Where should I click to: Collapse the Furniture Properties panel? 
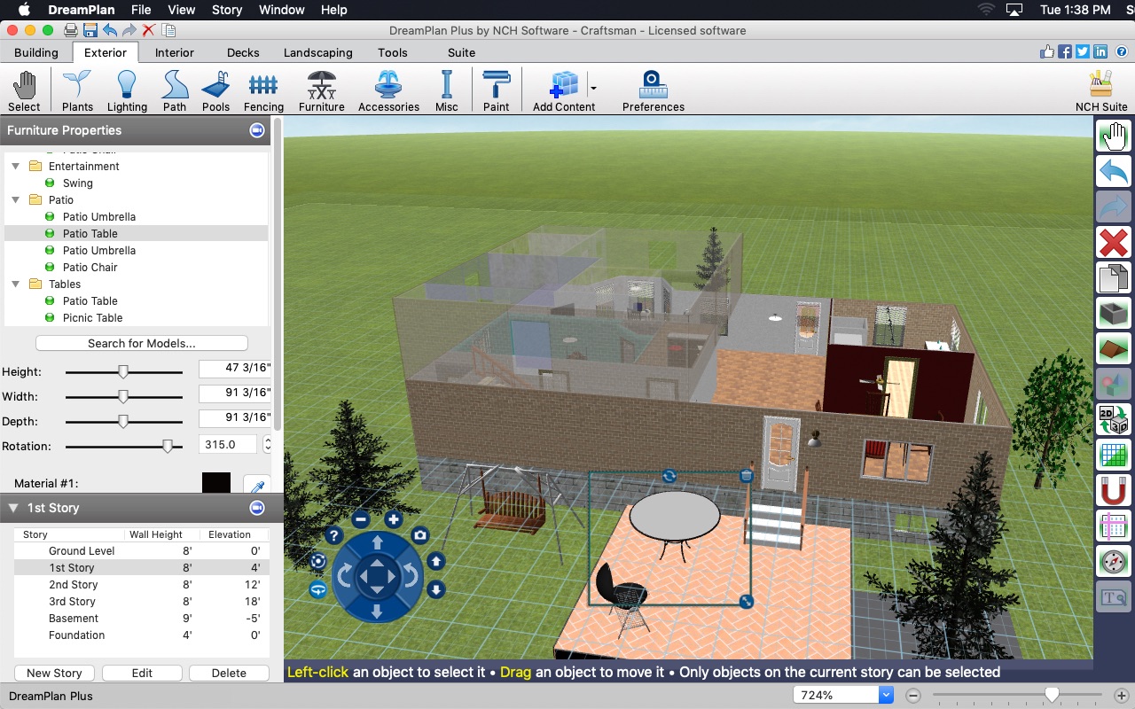(257, 130)
